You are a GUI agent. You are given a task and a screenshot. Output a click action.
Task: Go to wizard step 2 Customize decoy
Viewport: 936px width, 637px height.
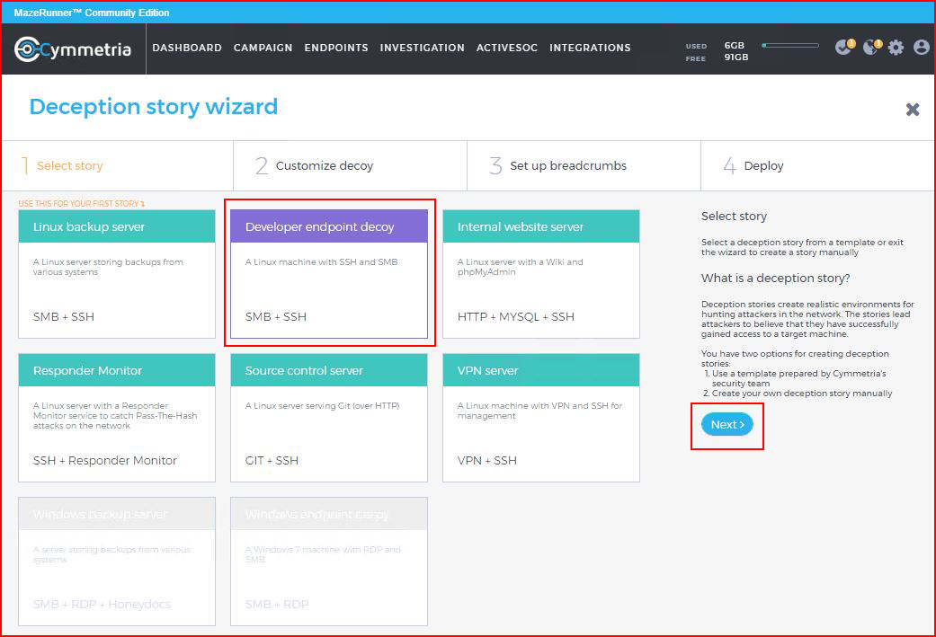(351, 166)
